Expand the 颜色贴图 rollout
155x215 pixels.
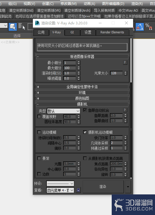(82, 98)
